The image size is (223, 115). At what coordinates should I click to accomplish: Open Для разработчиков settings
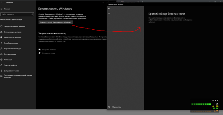pyautogui.click(x=11, y=71)
